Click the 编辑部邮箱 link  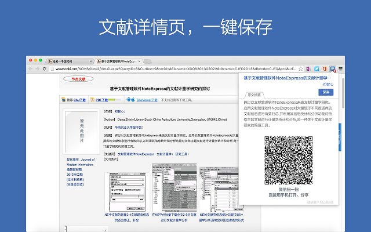(x=74, y=169)
